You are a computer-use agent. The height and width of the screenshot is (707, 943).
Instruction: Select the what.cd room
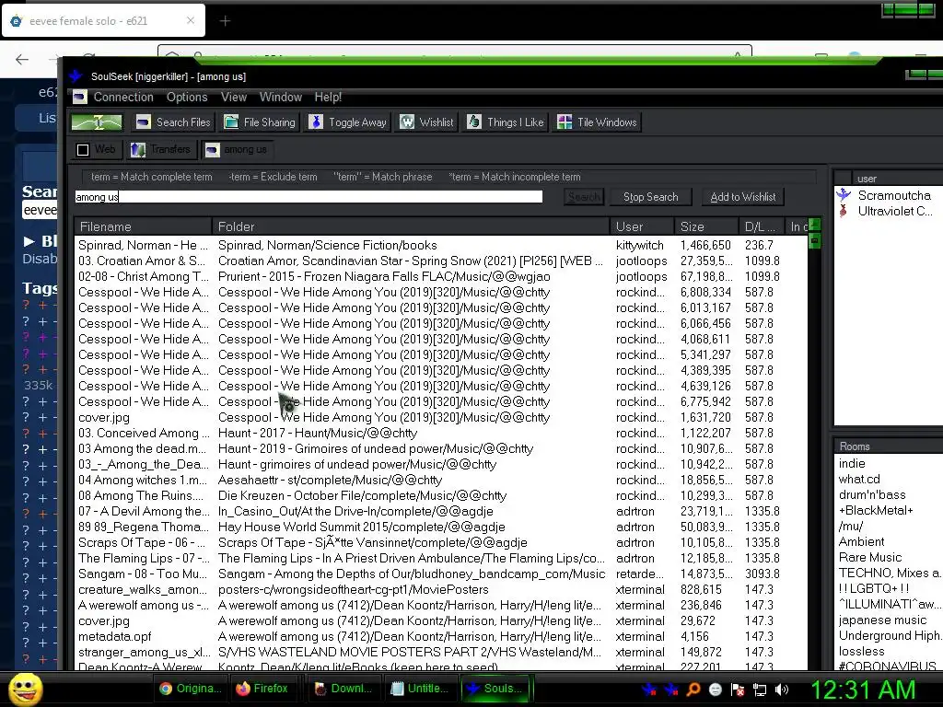coord(859,479)
